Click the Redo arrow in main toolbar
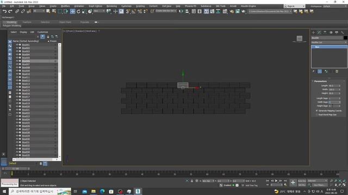 (x=10, y=11)
